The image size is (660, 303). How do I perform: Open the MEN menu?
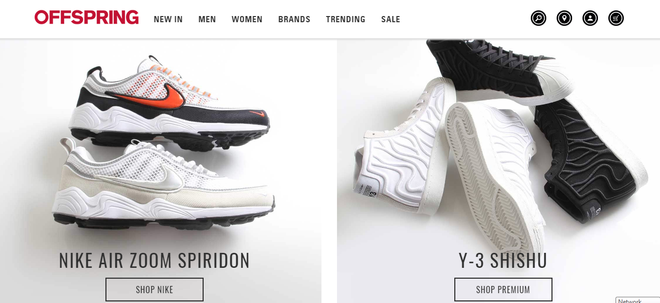pos(207,19)
